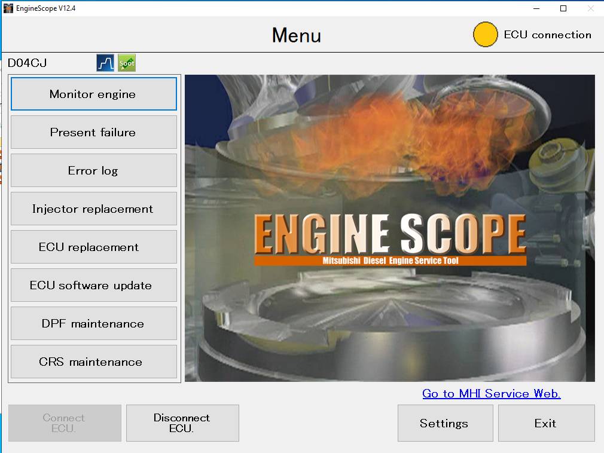
Task: Click the grayed-out Connect ECU button
Action: (64, 423)
